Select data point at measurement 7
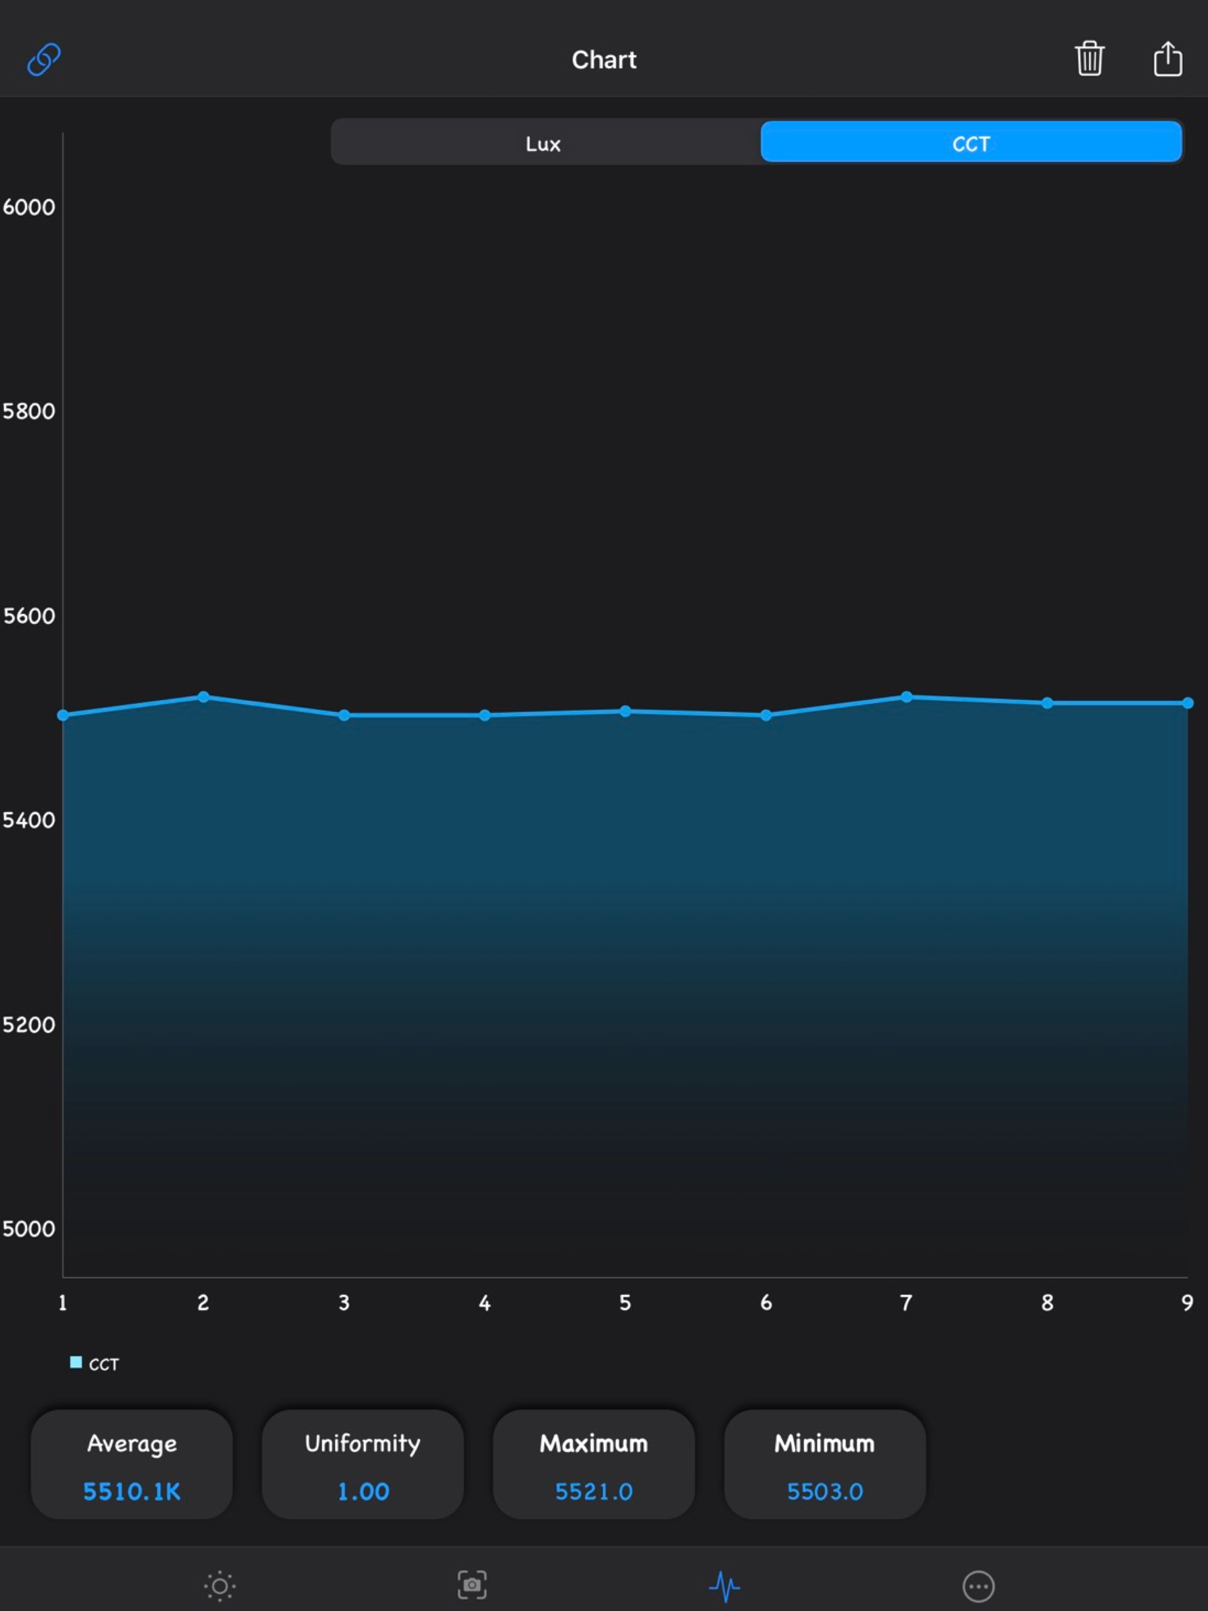The image size is (1208, 1611). (907, 697)
